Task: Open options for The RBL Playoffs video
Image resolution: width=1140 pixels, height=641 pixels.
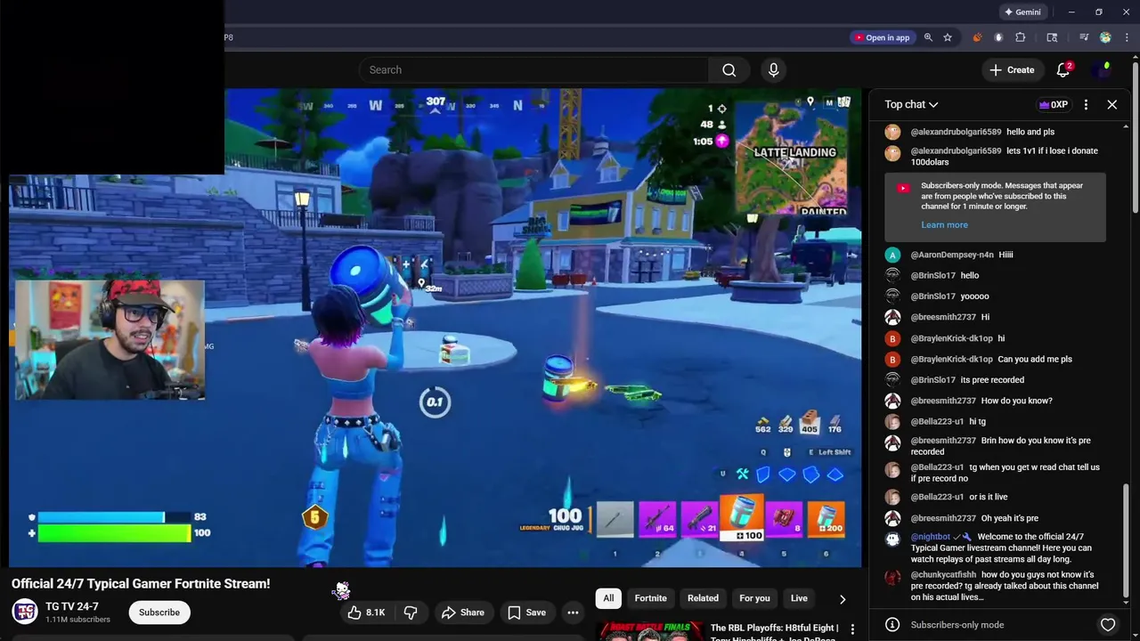Action: tap(852, 629)
